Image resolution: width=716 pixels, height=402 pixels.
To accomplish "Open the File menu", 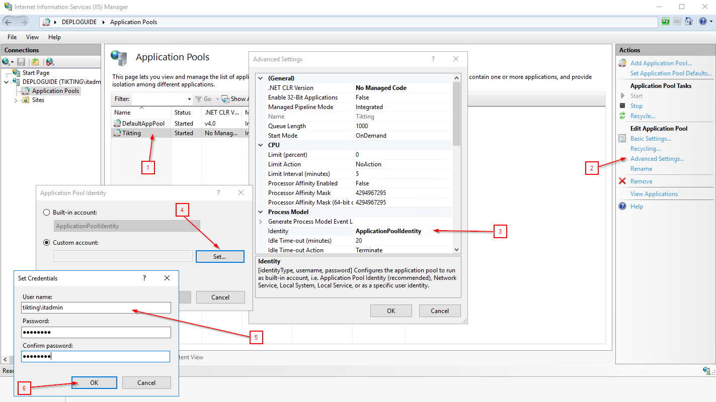I will click(12, 37).
